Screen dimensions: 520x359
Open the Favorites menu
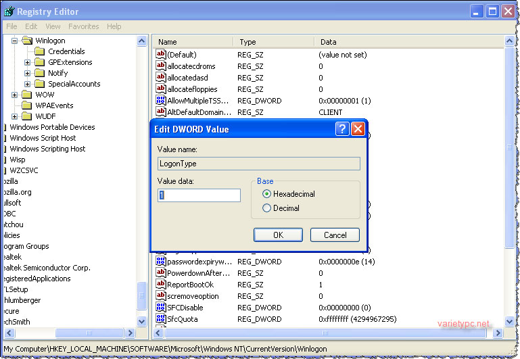pos(84,26)
